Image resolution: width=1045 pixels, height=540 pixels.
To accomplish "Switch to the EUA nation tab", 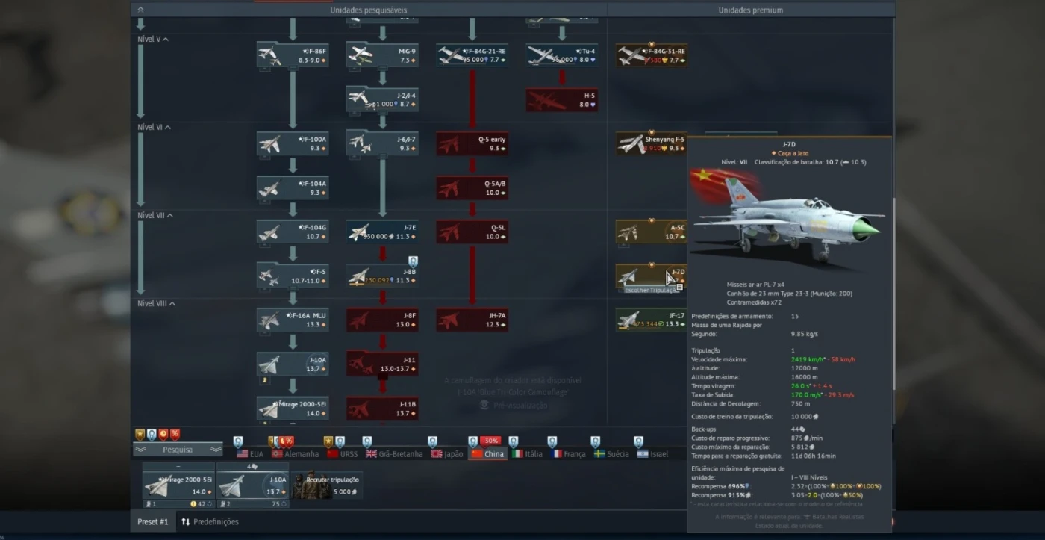I will pyautogui.click(x=250, y=453).
